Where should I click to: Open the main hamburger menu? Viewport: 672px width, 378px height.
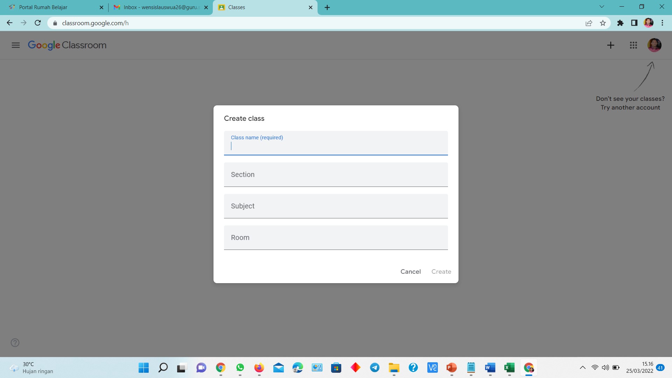click(x=15, y=45)
